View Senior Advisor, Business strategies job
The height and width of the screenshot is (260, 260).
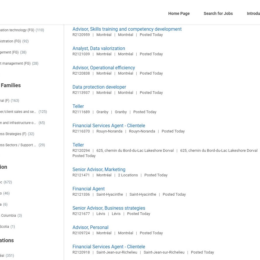(x=109, y=208)
